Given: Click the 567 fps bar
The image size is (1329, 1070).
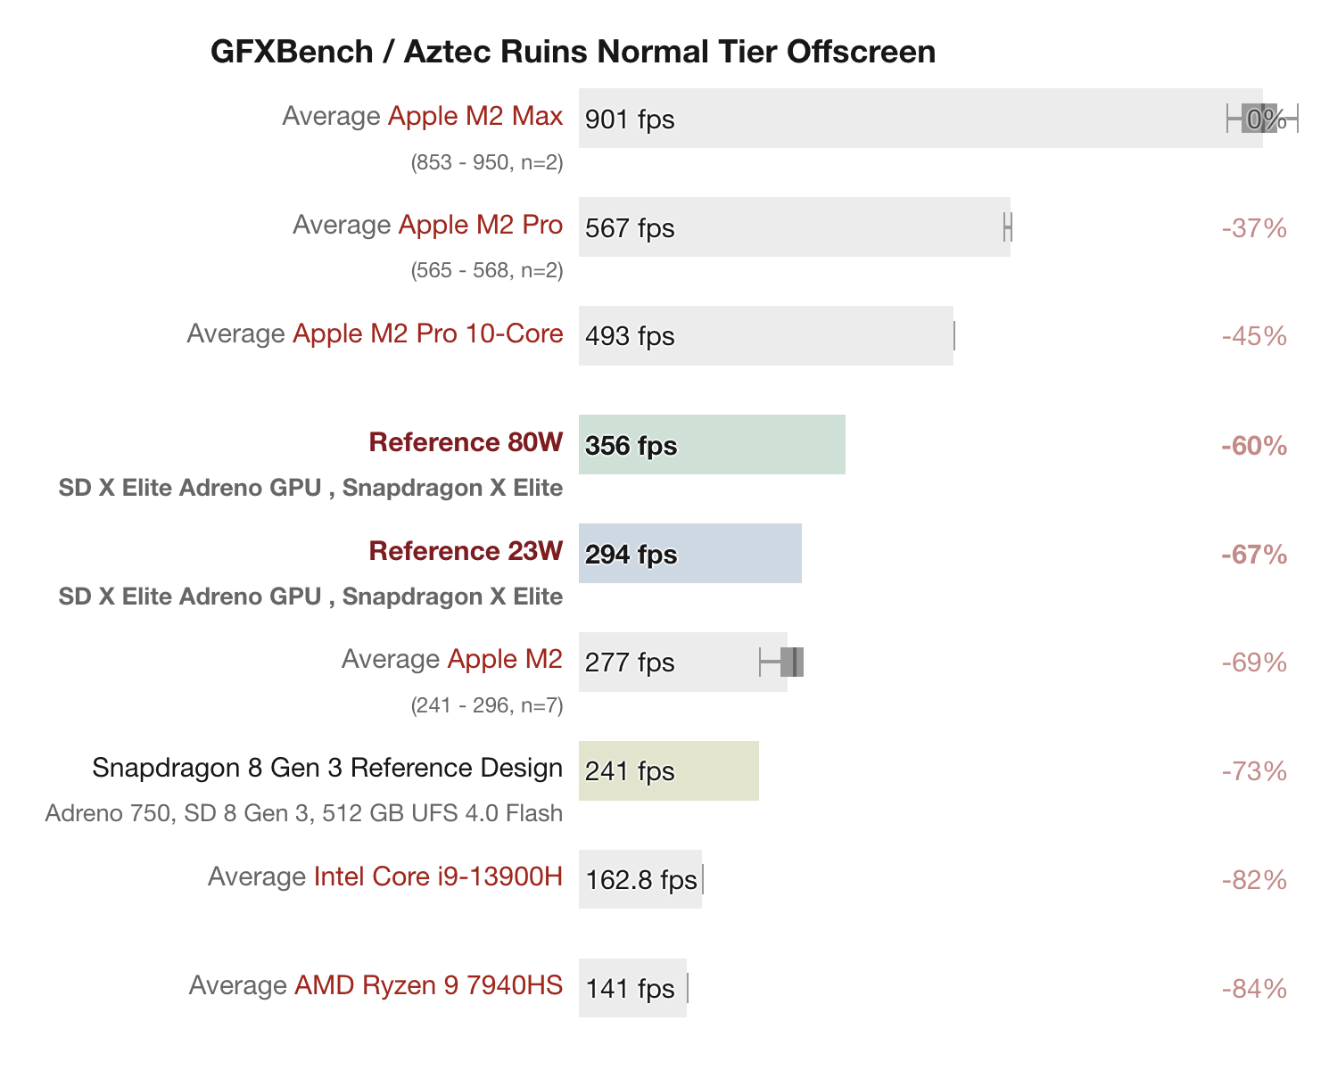Looking at the screenshot, I should pyautogui.click(x=795, y=226).
